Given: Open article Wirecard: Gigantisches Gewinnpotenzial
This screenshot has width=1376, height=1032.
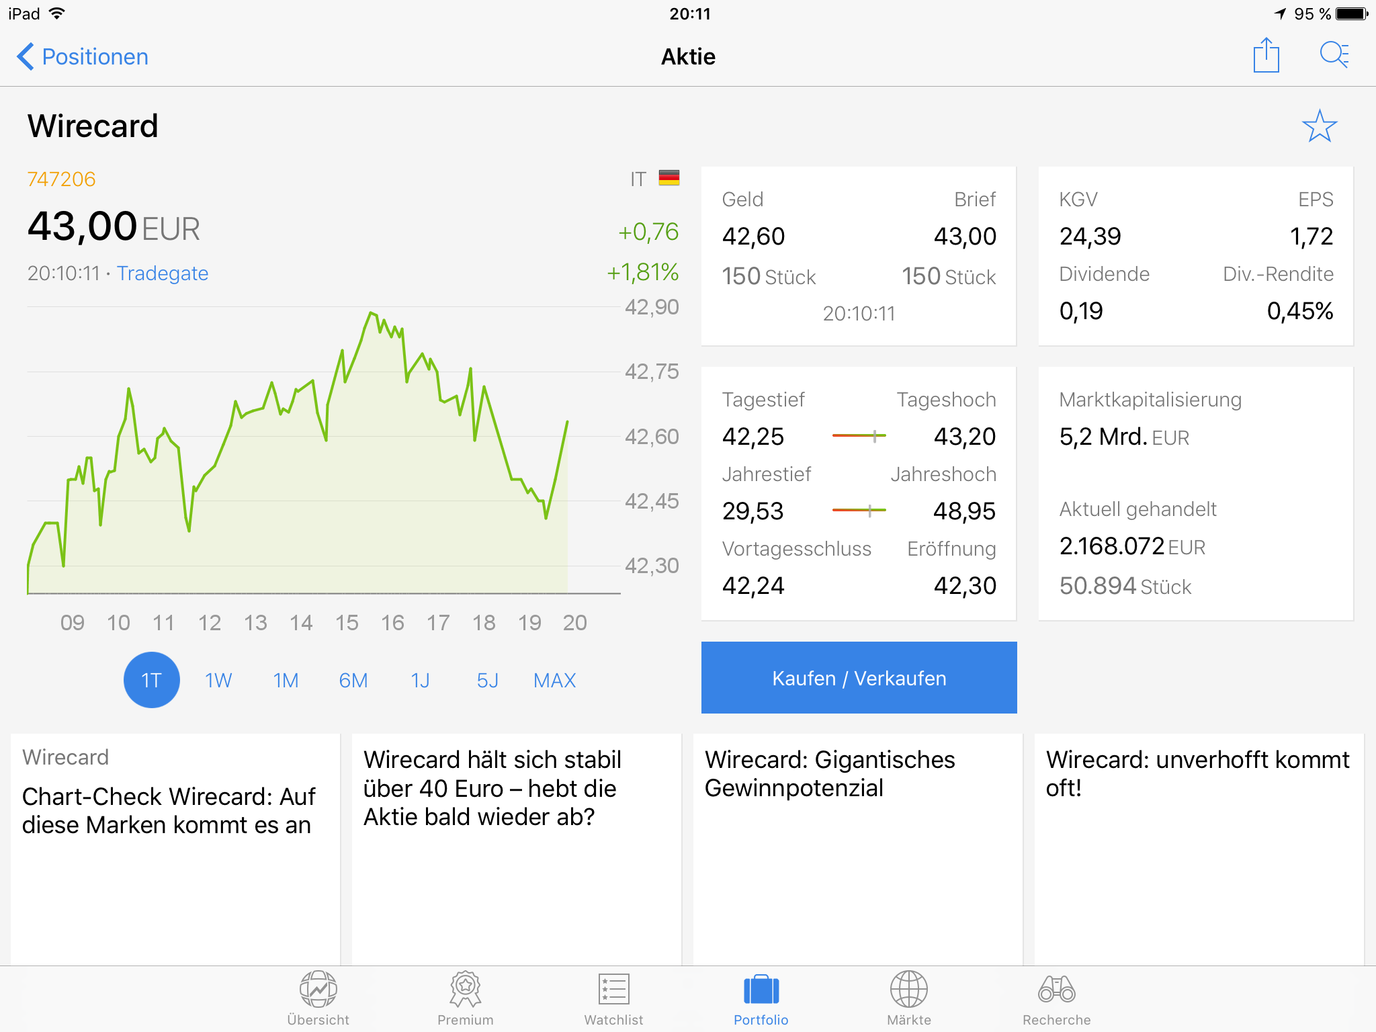Looking at the screenshot, I should pos(858,849).
